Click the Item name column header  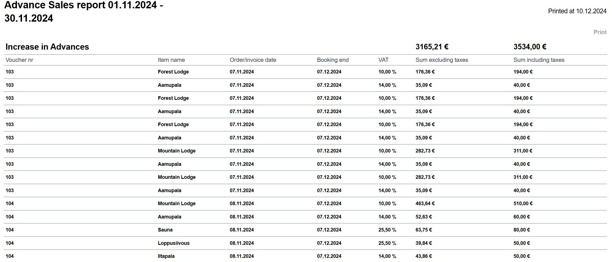tap(171, 60)
